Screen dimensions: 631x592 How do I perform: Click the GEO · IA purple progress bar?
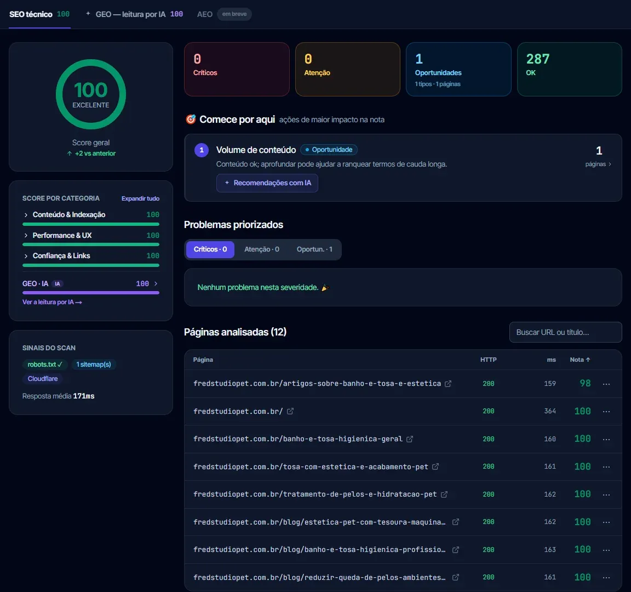pos(91,293)
